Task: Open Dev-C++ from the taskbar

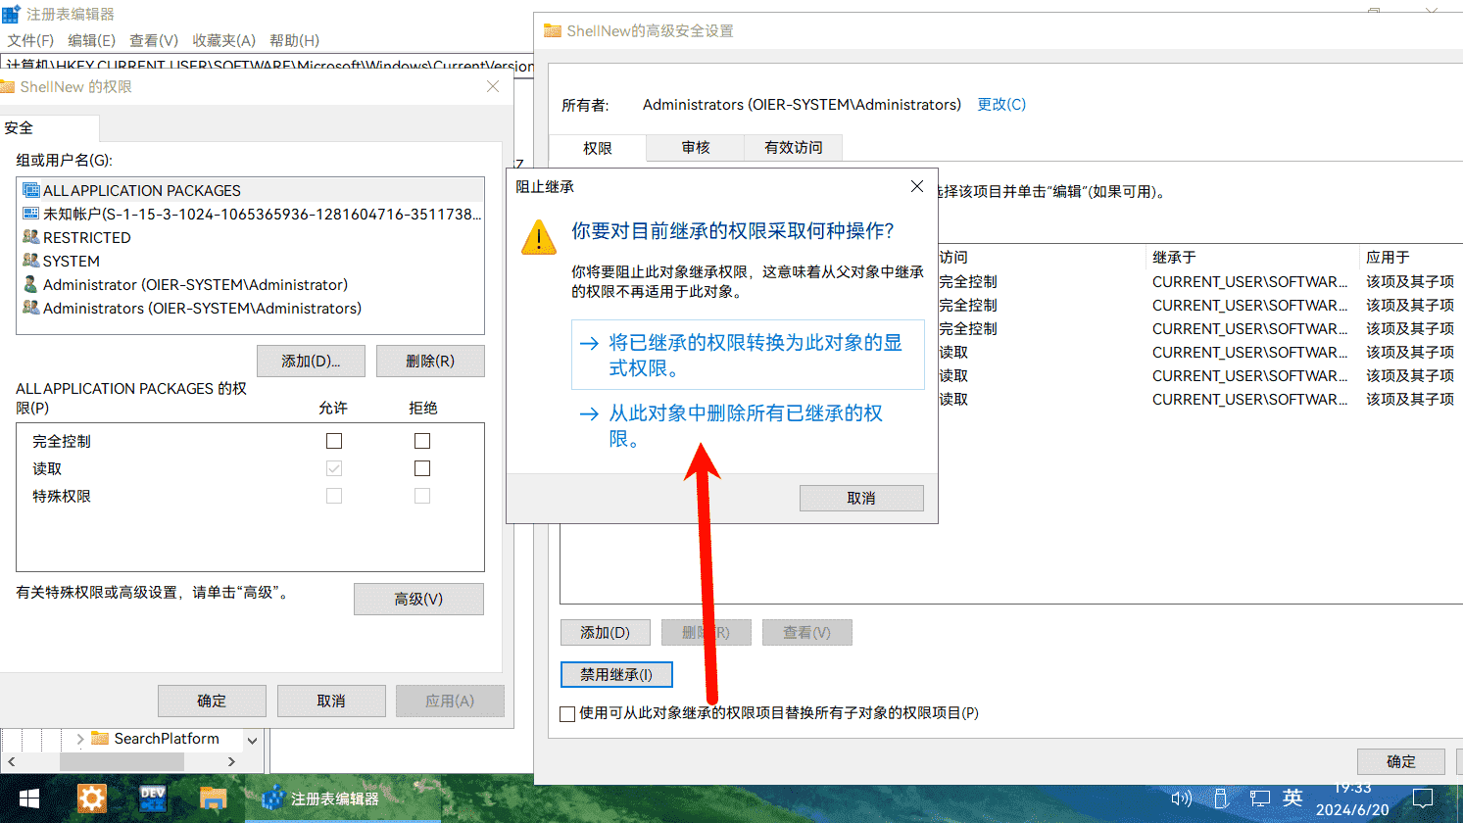Action: click(x=153, y=799)
